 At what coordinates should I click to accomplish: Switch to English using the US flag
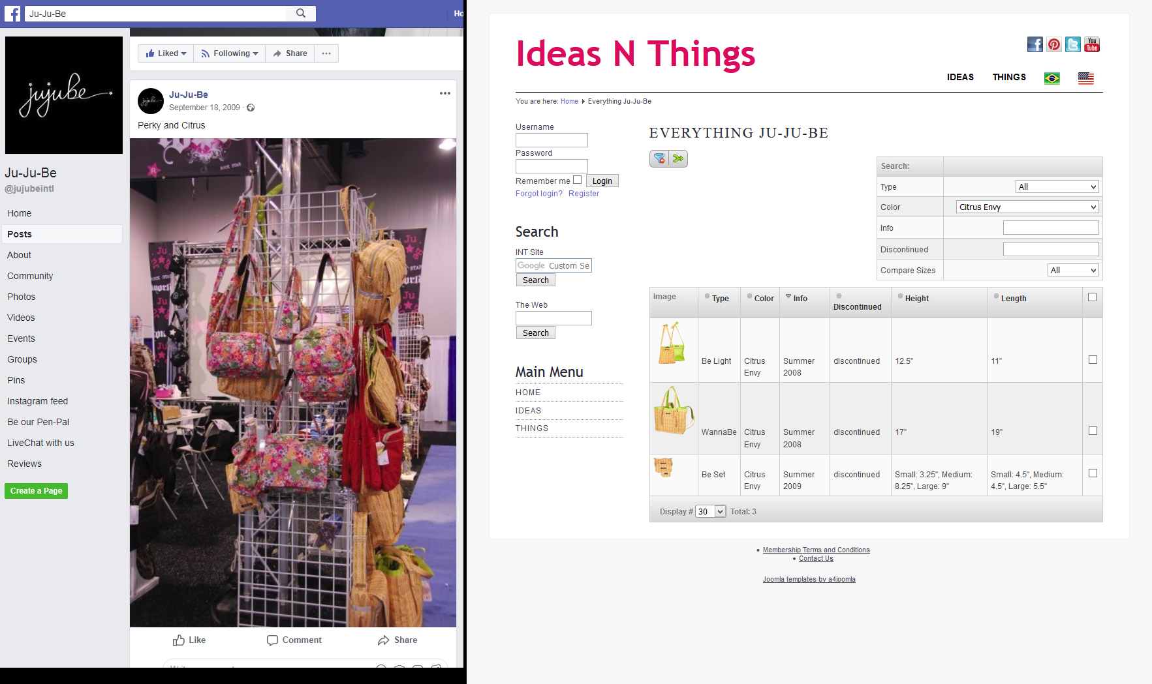click(x=1086, y=78)
